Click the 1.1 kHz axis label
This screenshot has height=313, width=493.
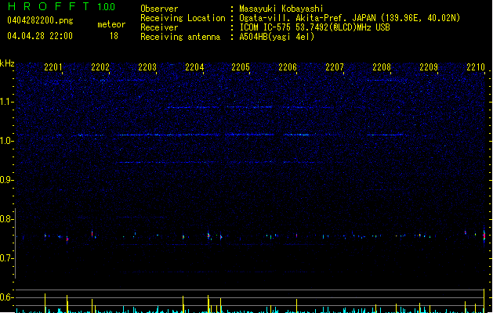click(x=6, y=102)
